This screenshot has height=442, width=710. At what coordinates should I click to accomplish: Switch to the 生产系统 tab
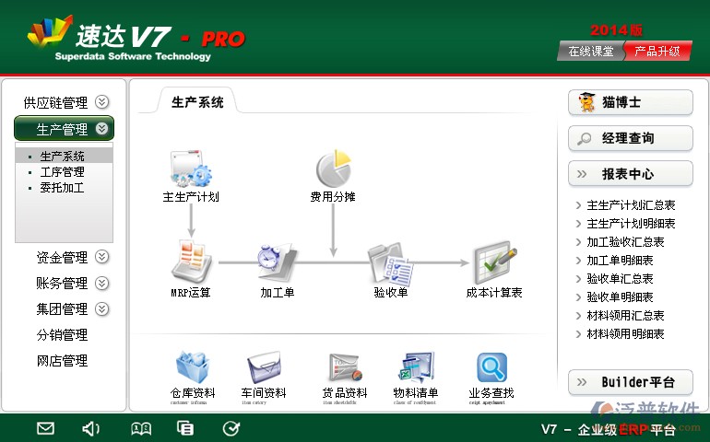coord(197,102)
